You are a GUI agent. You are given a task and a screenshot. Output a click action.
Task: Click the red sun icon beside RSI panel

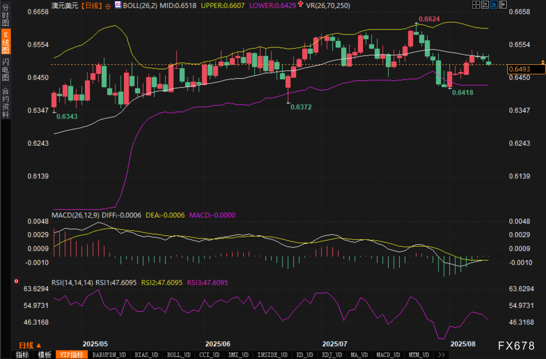click(16, 281)
